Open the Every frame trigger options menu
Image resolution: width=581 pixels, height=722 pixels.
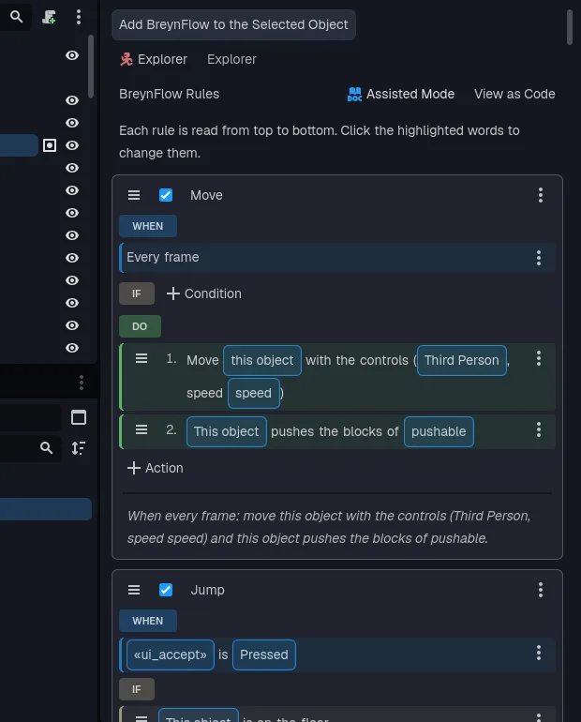539,258
